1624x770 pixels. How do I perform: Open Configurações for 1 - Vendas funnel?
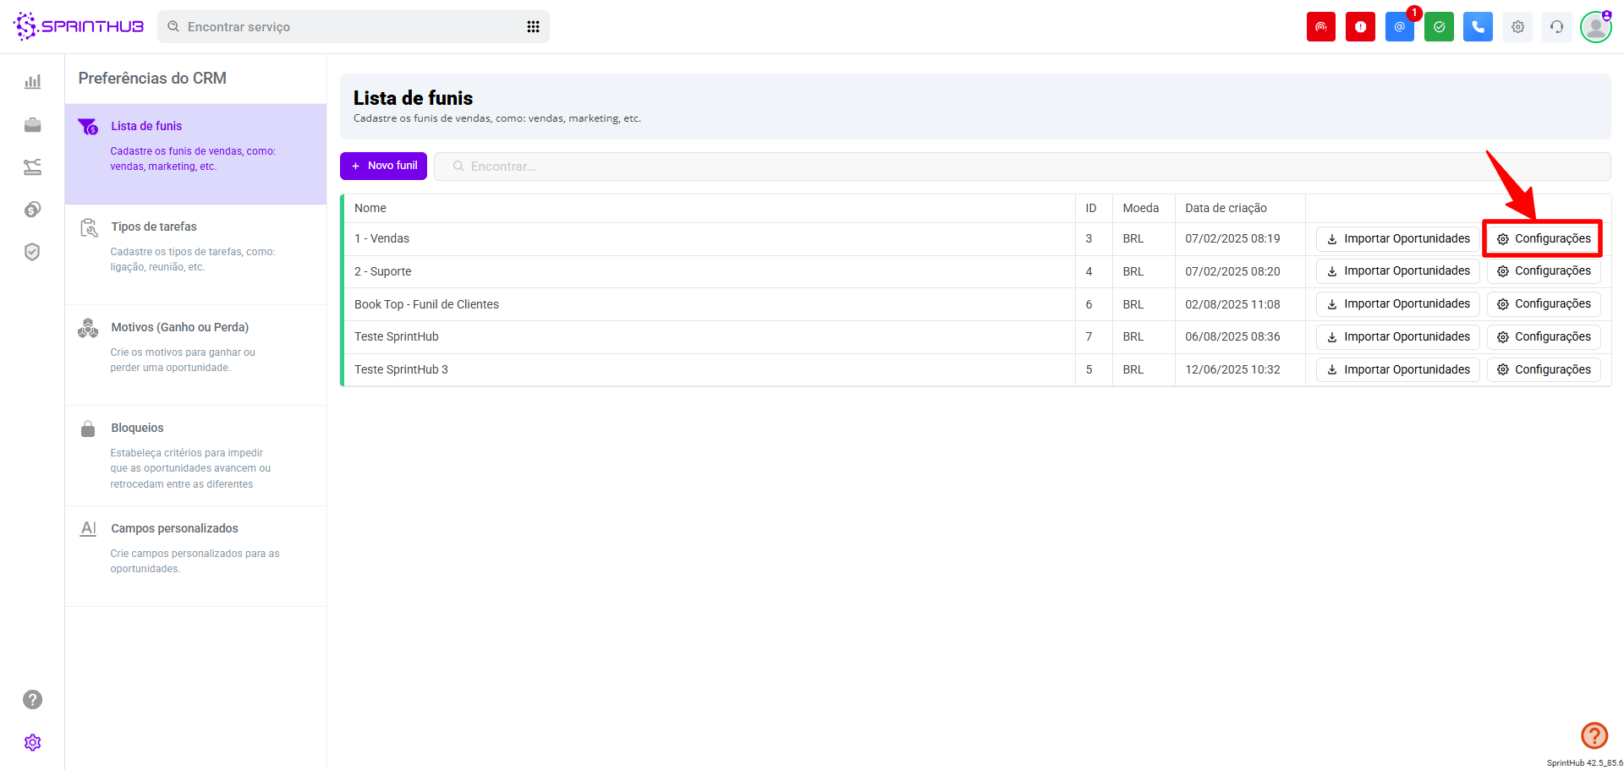pyautogui.click(x=1543, y=239)
